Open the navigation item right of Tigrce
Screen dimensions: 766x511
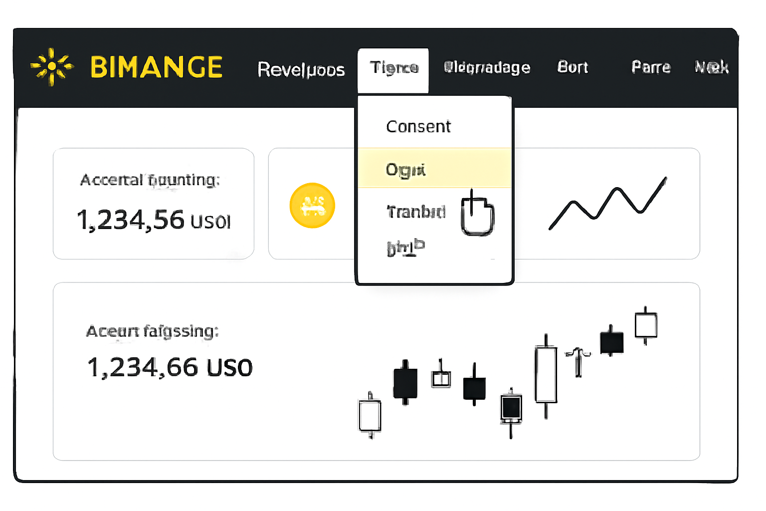[487, 67]
